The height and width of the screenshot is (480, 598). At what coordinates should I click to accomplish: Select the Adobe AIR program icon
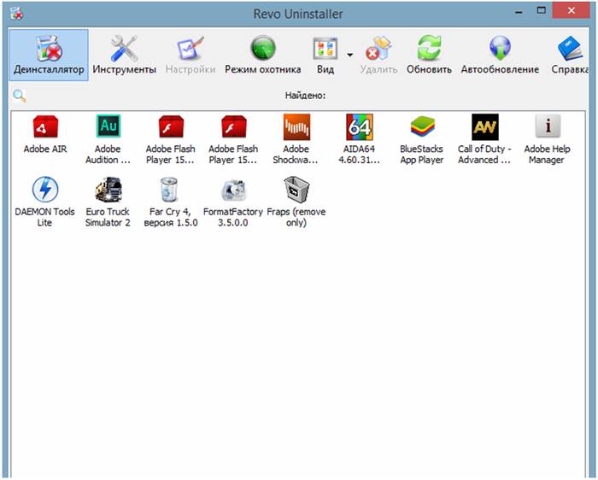click(45, 128)
